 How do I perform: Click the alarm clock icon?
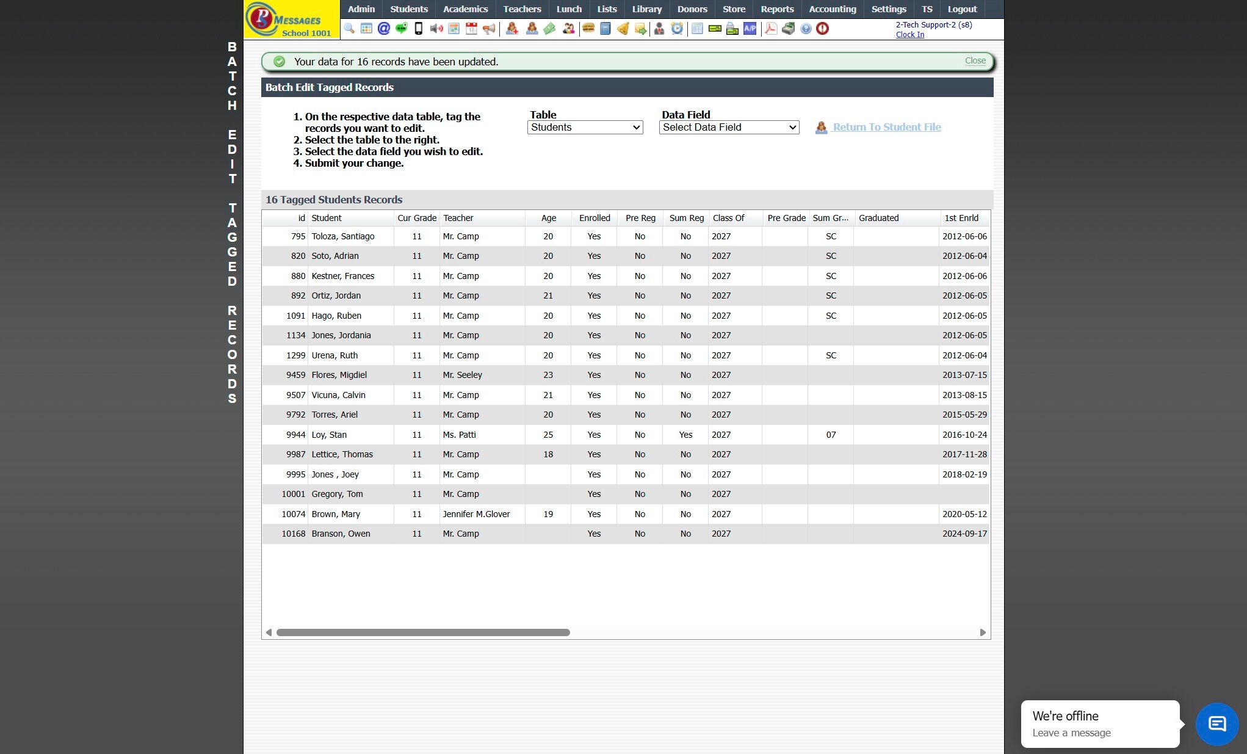tap(677, 29)
